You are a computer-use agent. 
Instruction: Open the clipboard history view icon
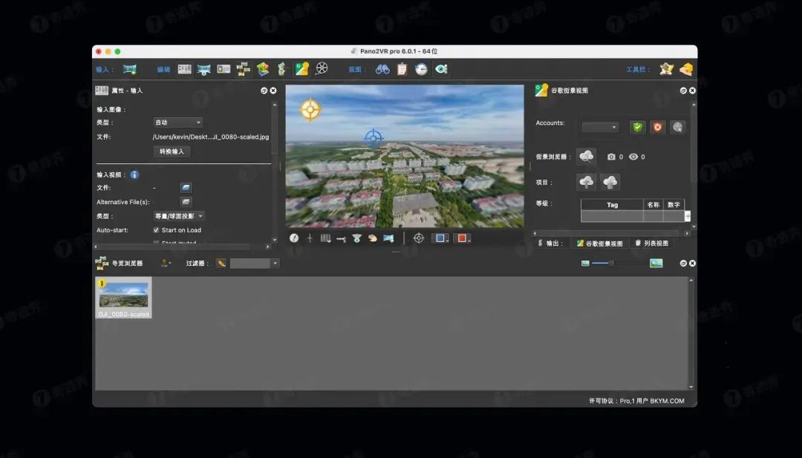pos(402,69)
